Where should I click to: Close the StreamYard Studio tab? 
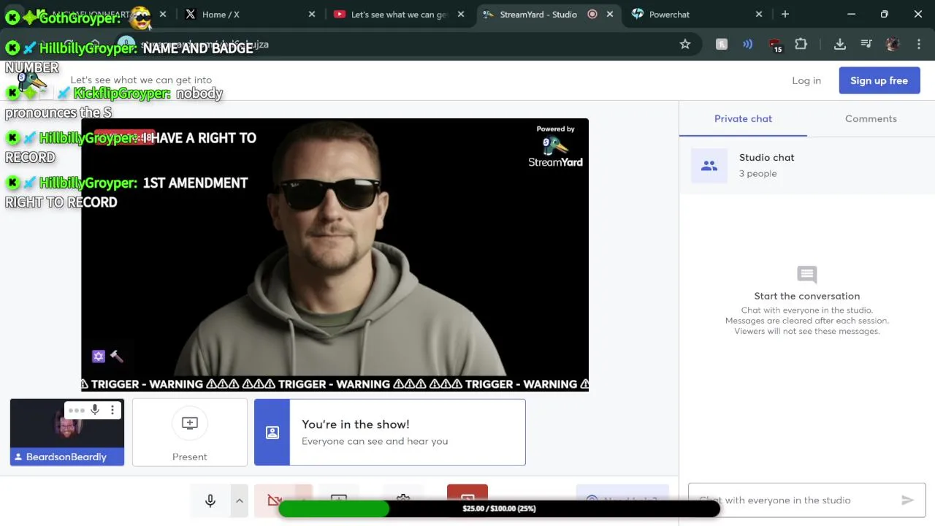610,14
